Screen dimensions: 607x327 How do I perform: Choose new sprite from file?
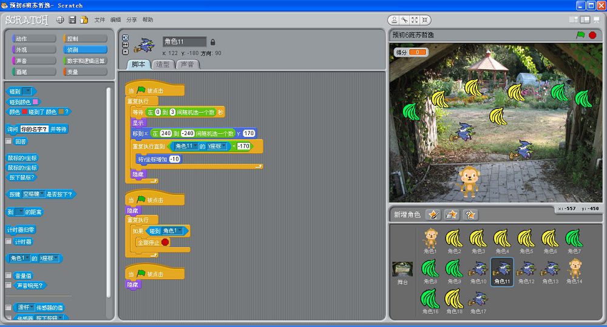[x=452, y=214]
